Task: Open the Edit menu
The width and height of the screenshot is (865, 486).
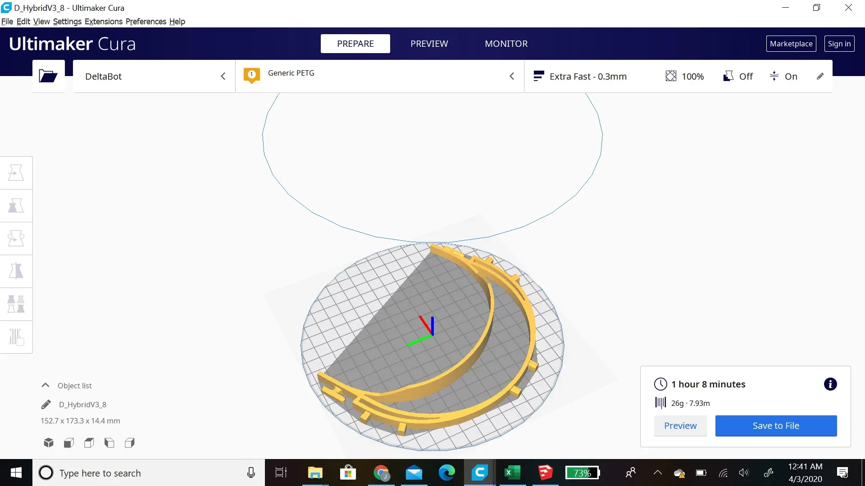Action: coord(23,22)
